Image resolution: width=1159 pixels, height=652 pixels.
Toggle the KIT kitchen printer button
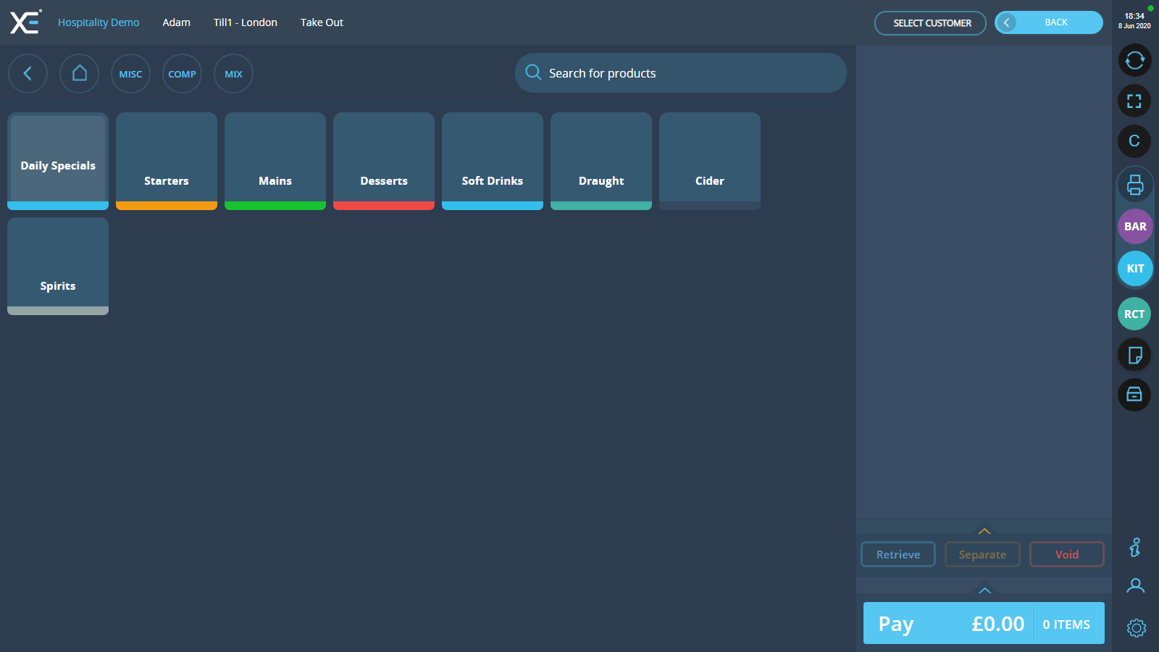(1135, 269)
